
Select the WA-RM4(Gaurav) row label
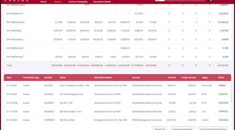pos(15,39)
